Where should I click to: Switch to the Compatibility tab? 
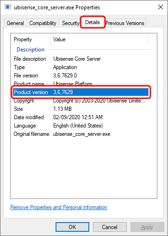click(43, 23)
